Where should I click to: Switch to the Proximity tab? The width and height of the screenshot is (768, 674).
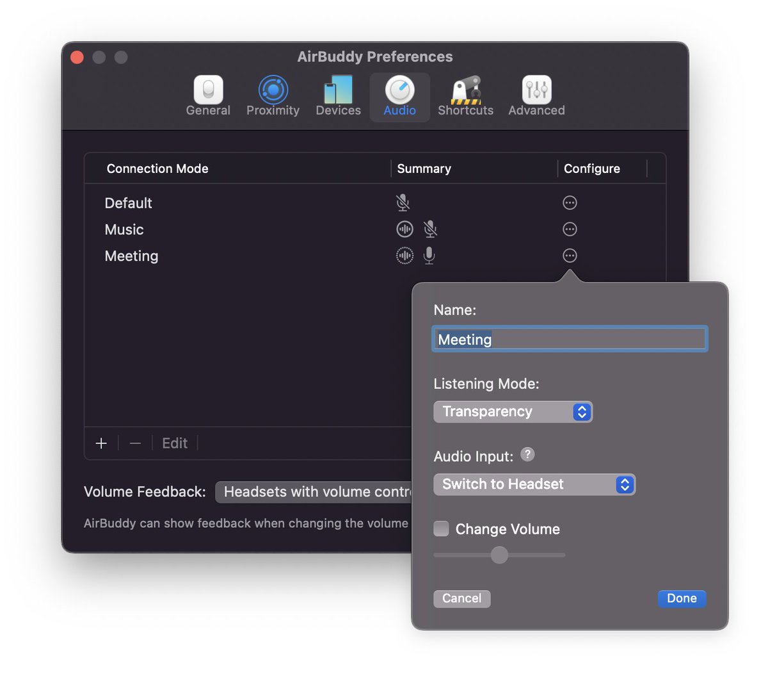click(273, 96)
